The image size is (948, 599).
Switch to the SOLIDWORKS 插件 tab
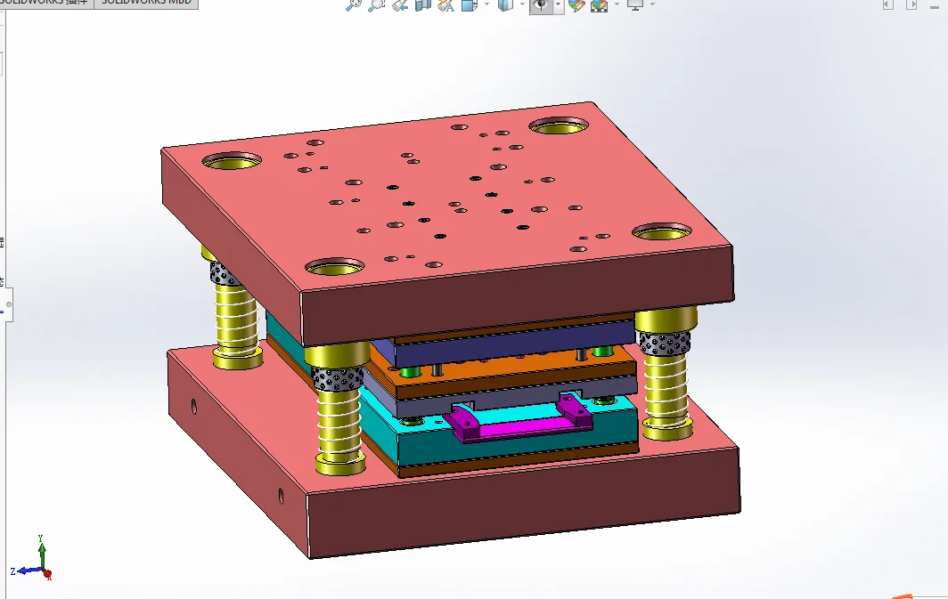[45, 3]
